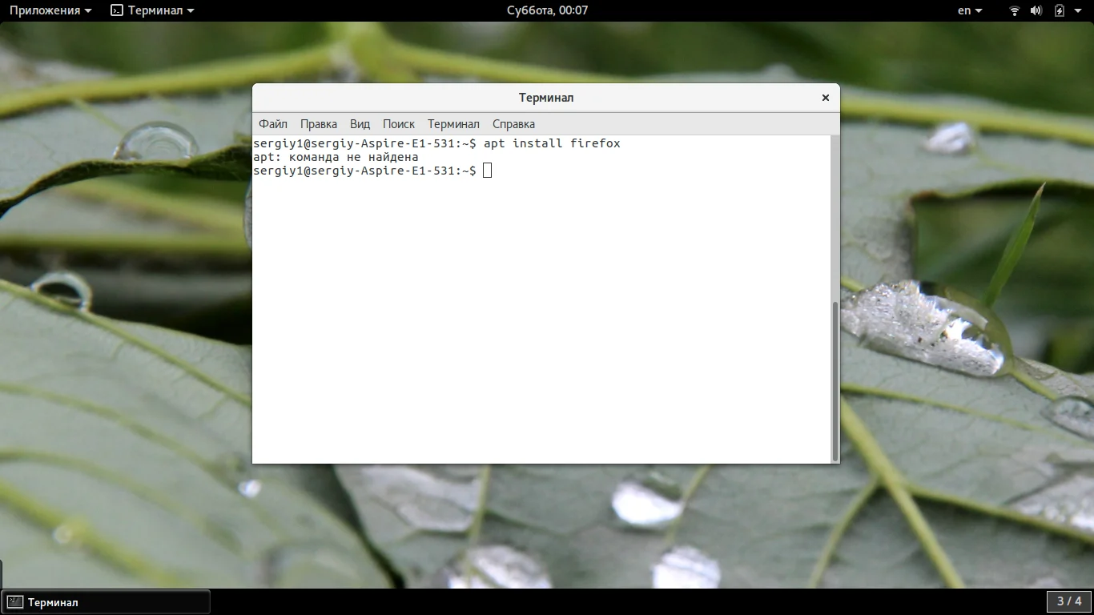Click the 3 / 4 workspace indicator

click(1068, 601)
